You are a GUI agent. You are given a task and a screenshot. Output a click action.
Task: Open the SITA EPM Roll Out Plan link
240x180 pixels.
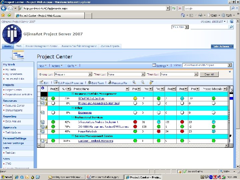91,99
